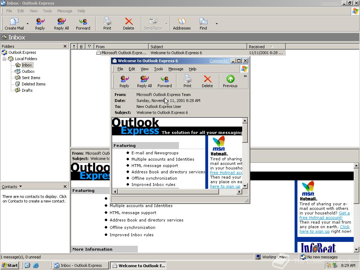Open Addresses book from toolbar
This screenshot has height=270, width=360.
coord(182,24)
